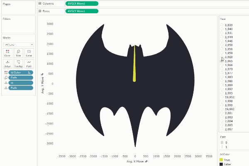Open the Tooltip card in Marks
Image resolution: width=249 pixels, height=166 pixels.
[x=18, y=63]
